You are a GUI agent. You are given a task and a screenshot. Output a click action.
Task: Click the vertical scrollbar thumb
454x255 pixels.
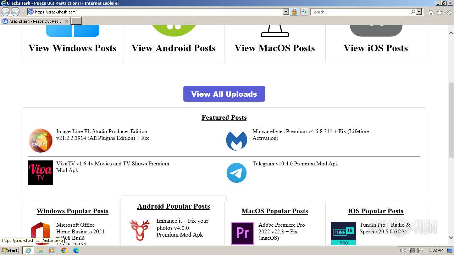(x=451, y=120)
